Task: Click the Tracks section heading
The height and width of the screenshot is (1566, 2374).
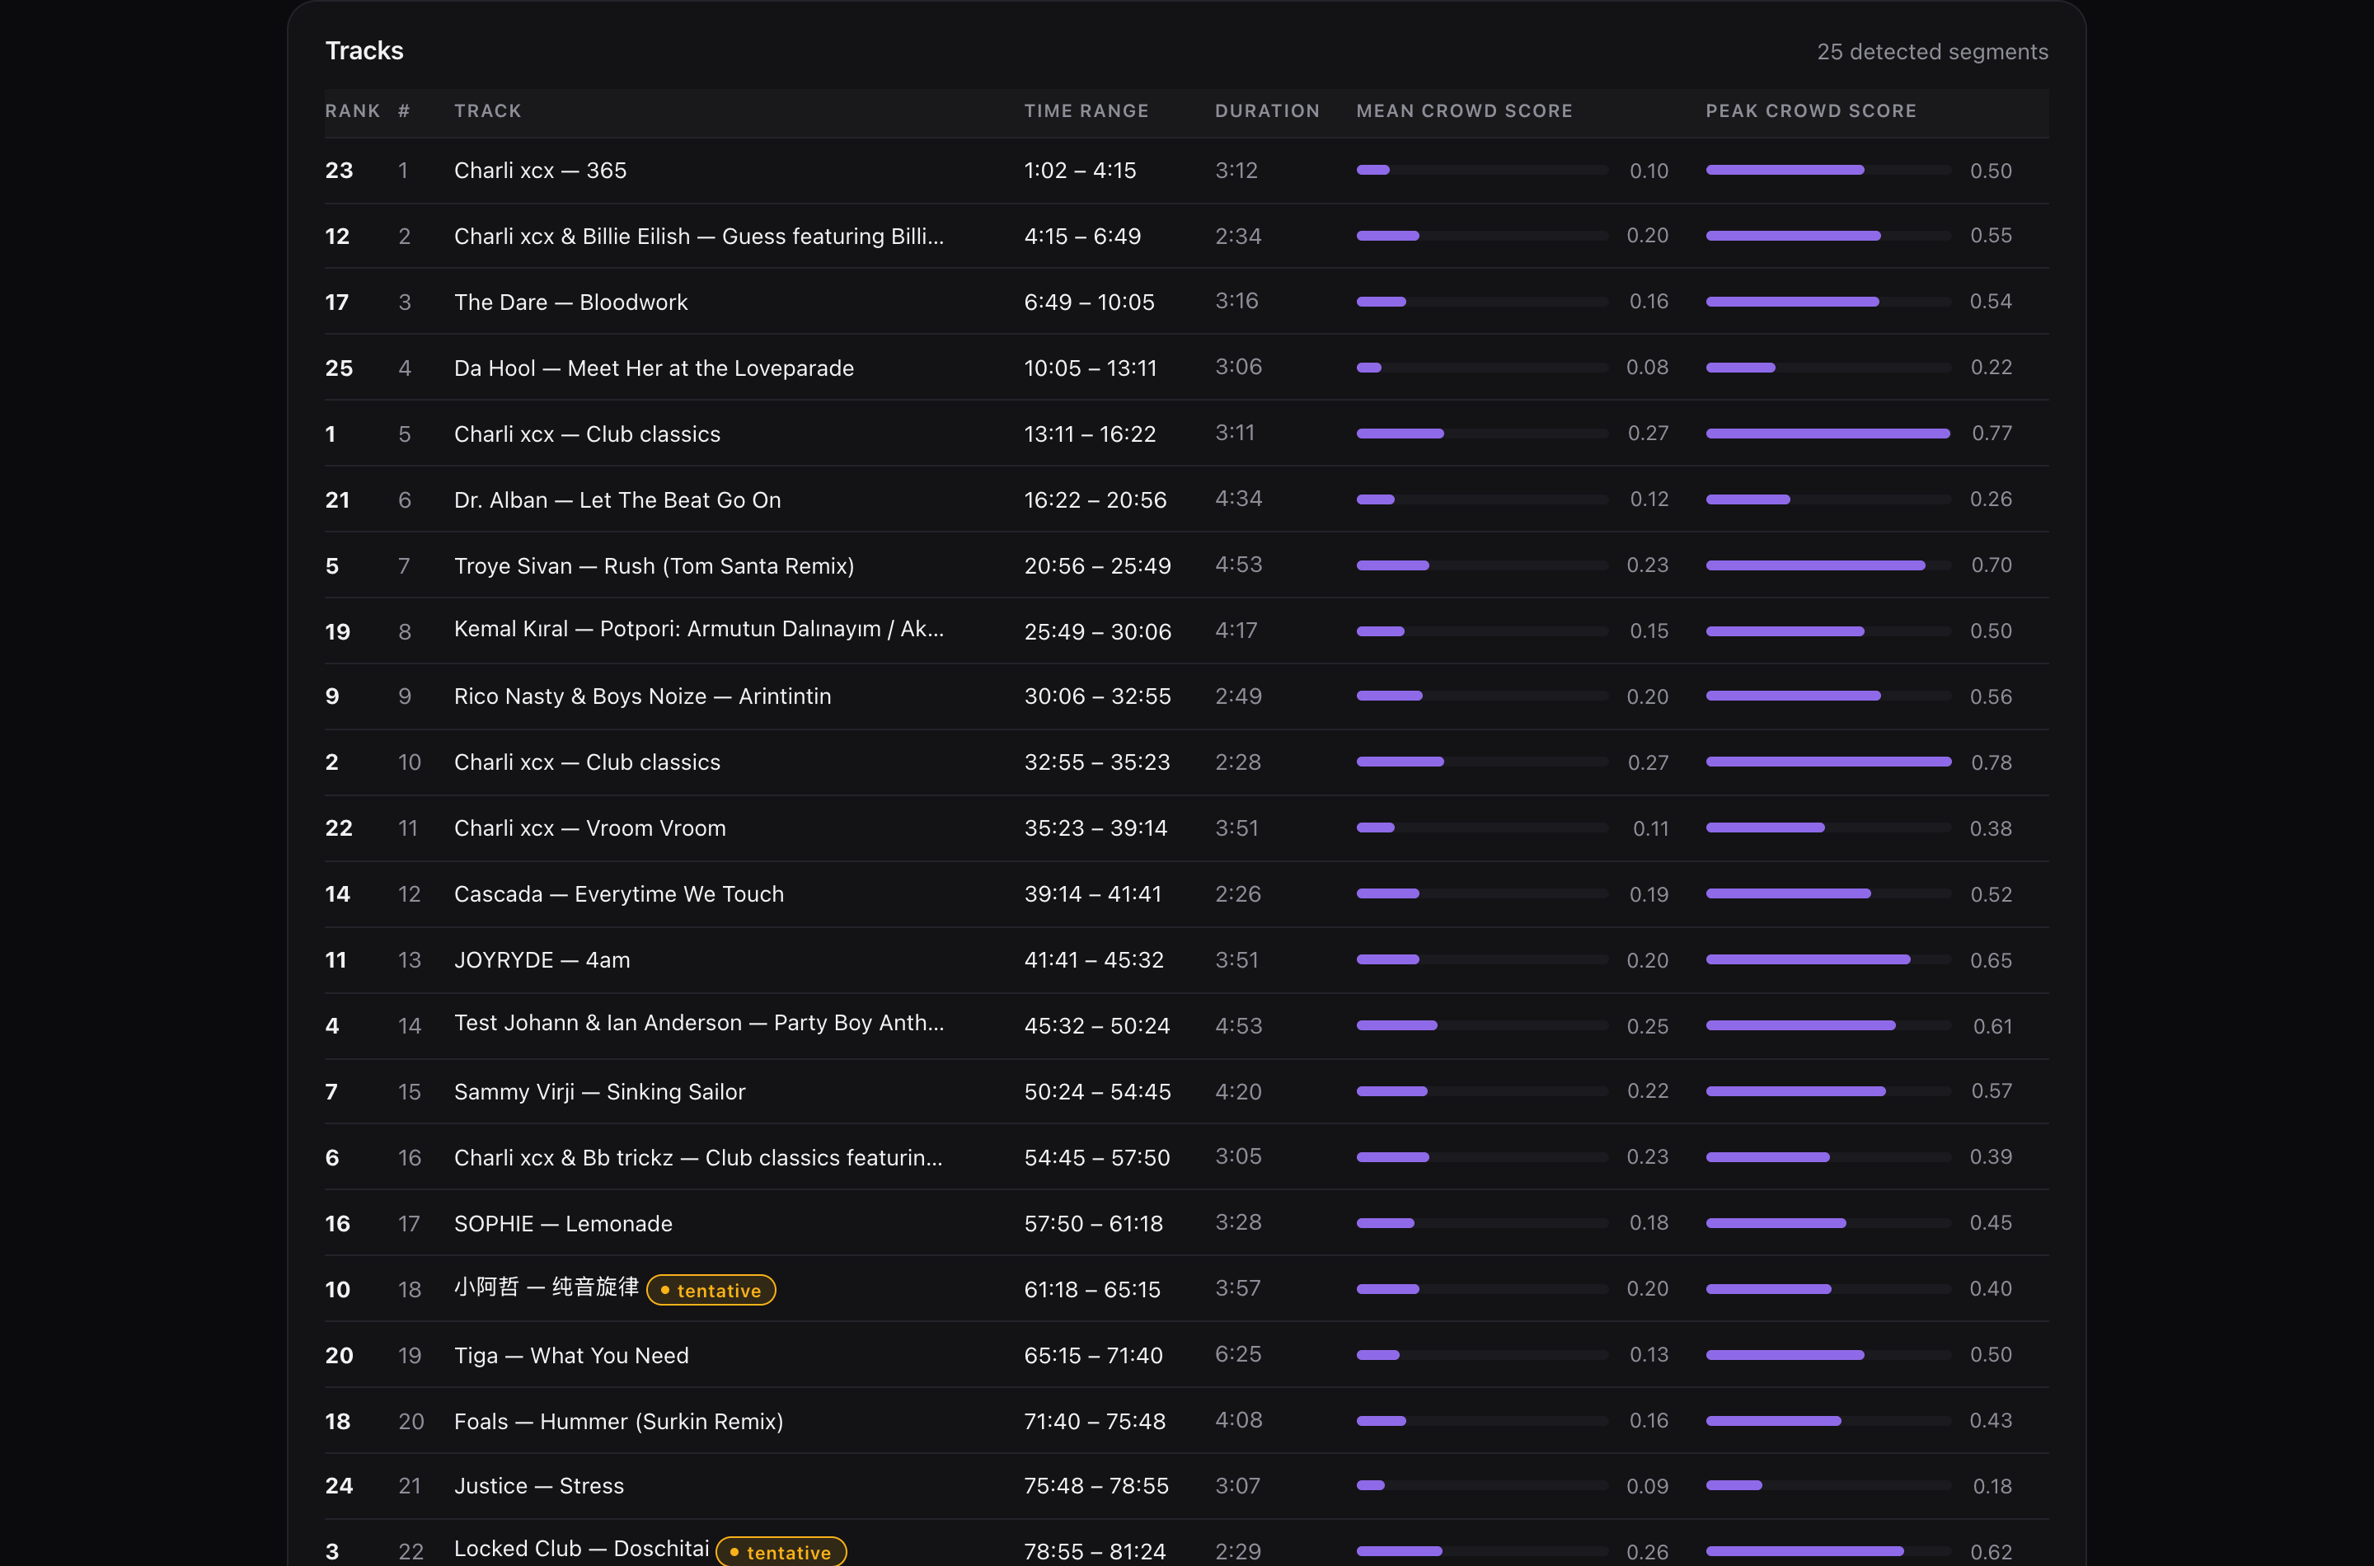Action: pyautogui.click(x=364, y=51)
